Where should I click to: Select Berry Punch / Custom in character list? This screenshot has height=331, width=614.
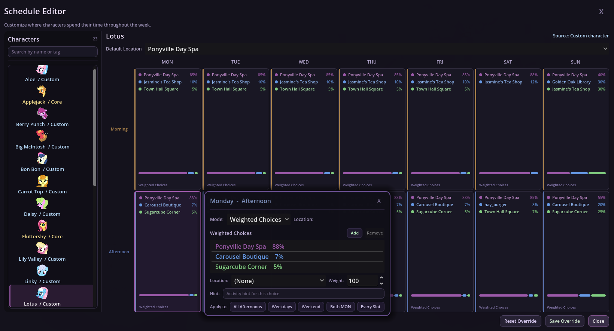pos(42,125)
